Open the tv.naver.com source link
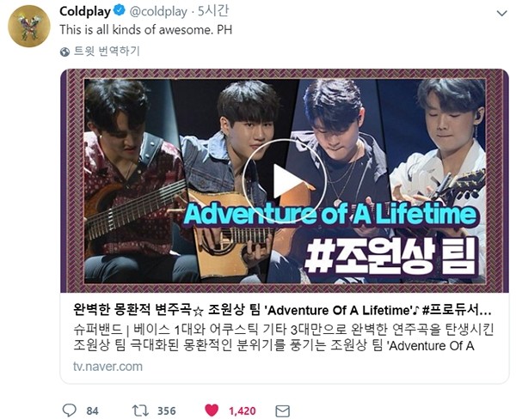Screen dimensions: 516x419 click(107, 367)
